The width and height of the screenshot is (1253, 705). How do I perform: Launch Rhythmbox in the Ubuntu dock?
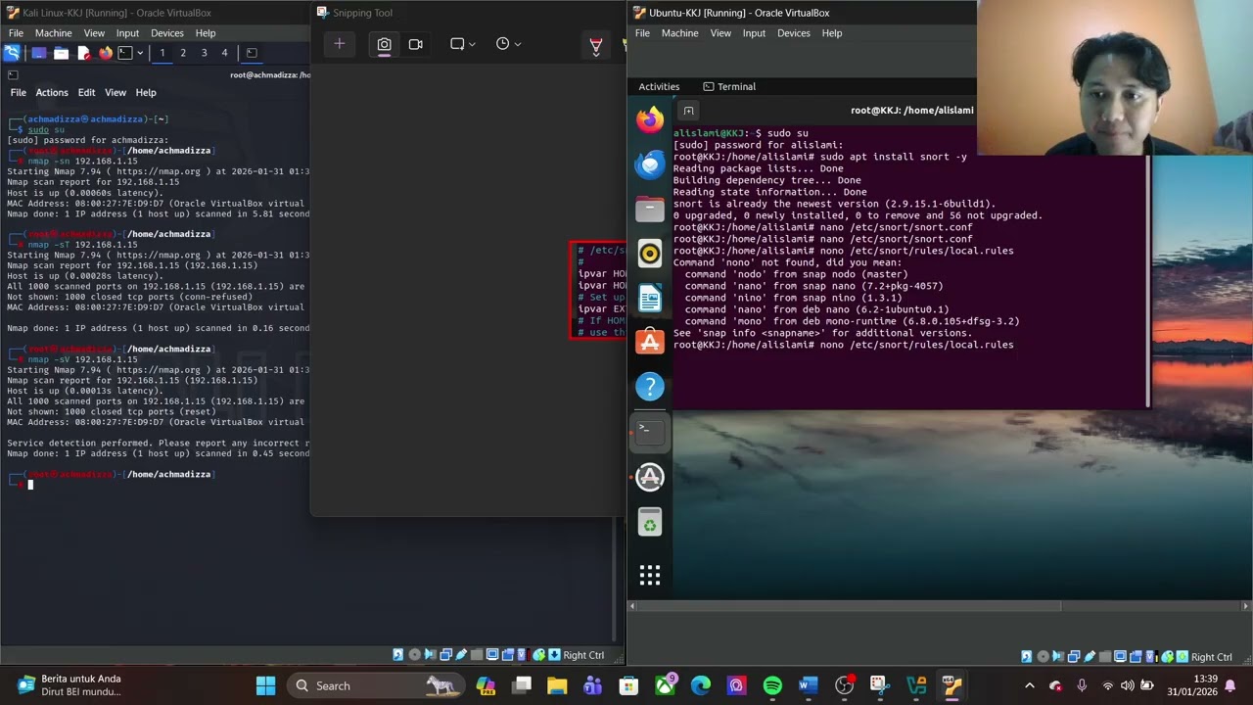pos(650,254)
